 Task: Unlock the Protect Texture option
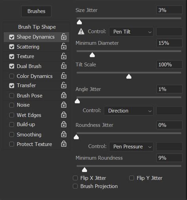pyautogui.click(x=64, y=144)
